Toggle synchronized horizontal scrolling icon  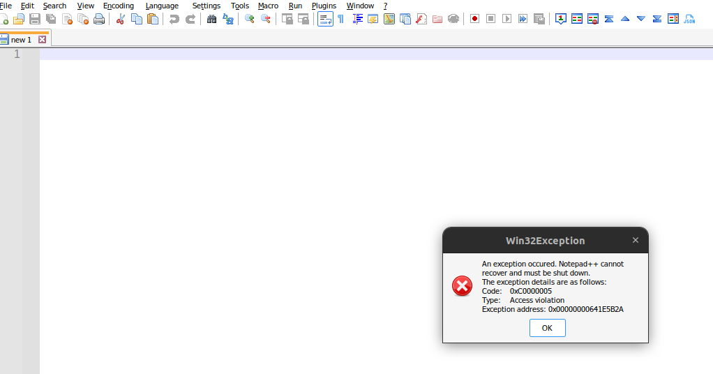click(x=303, y=19)
